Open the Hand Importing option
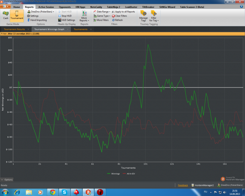Image resolution: width=245 pixels, height=196 pixels. (38, 20)
